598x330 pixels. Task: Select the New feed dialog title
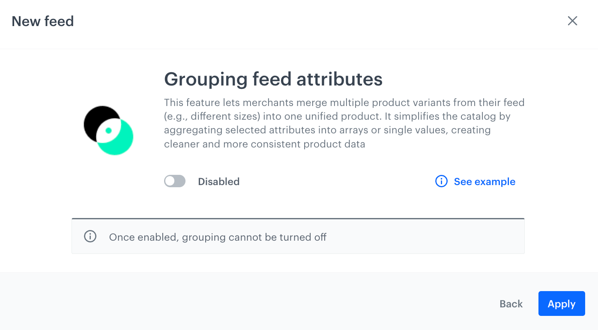42,21
